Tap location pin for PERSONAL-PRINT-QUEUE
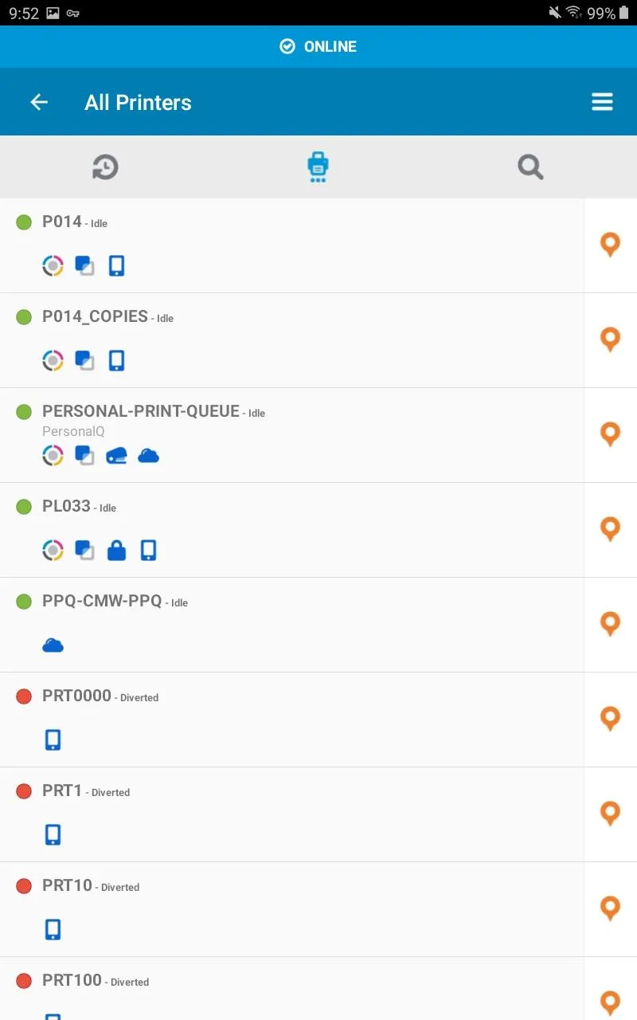Screen dimensions: 637x1020 coord(610,434)
